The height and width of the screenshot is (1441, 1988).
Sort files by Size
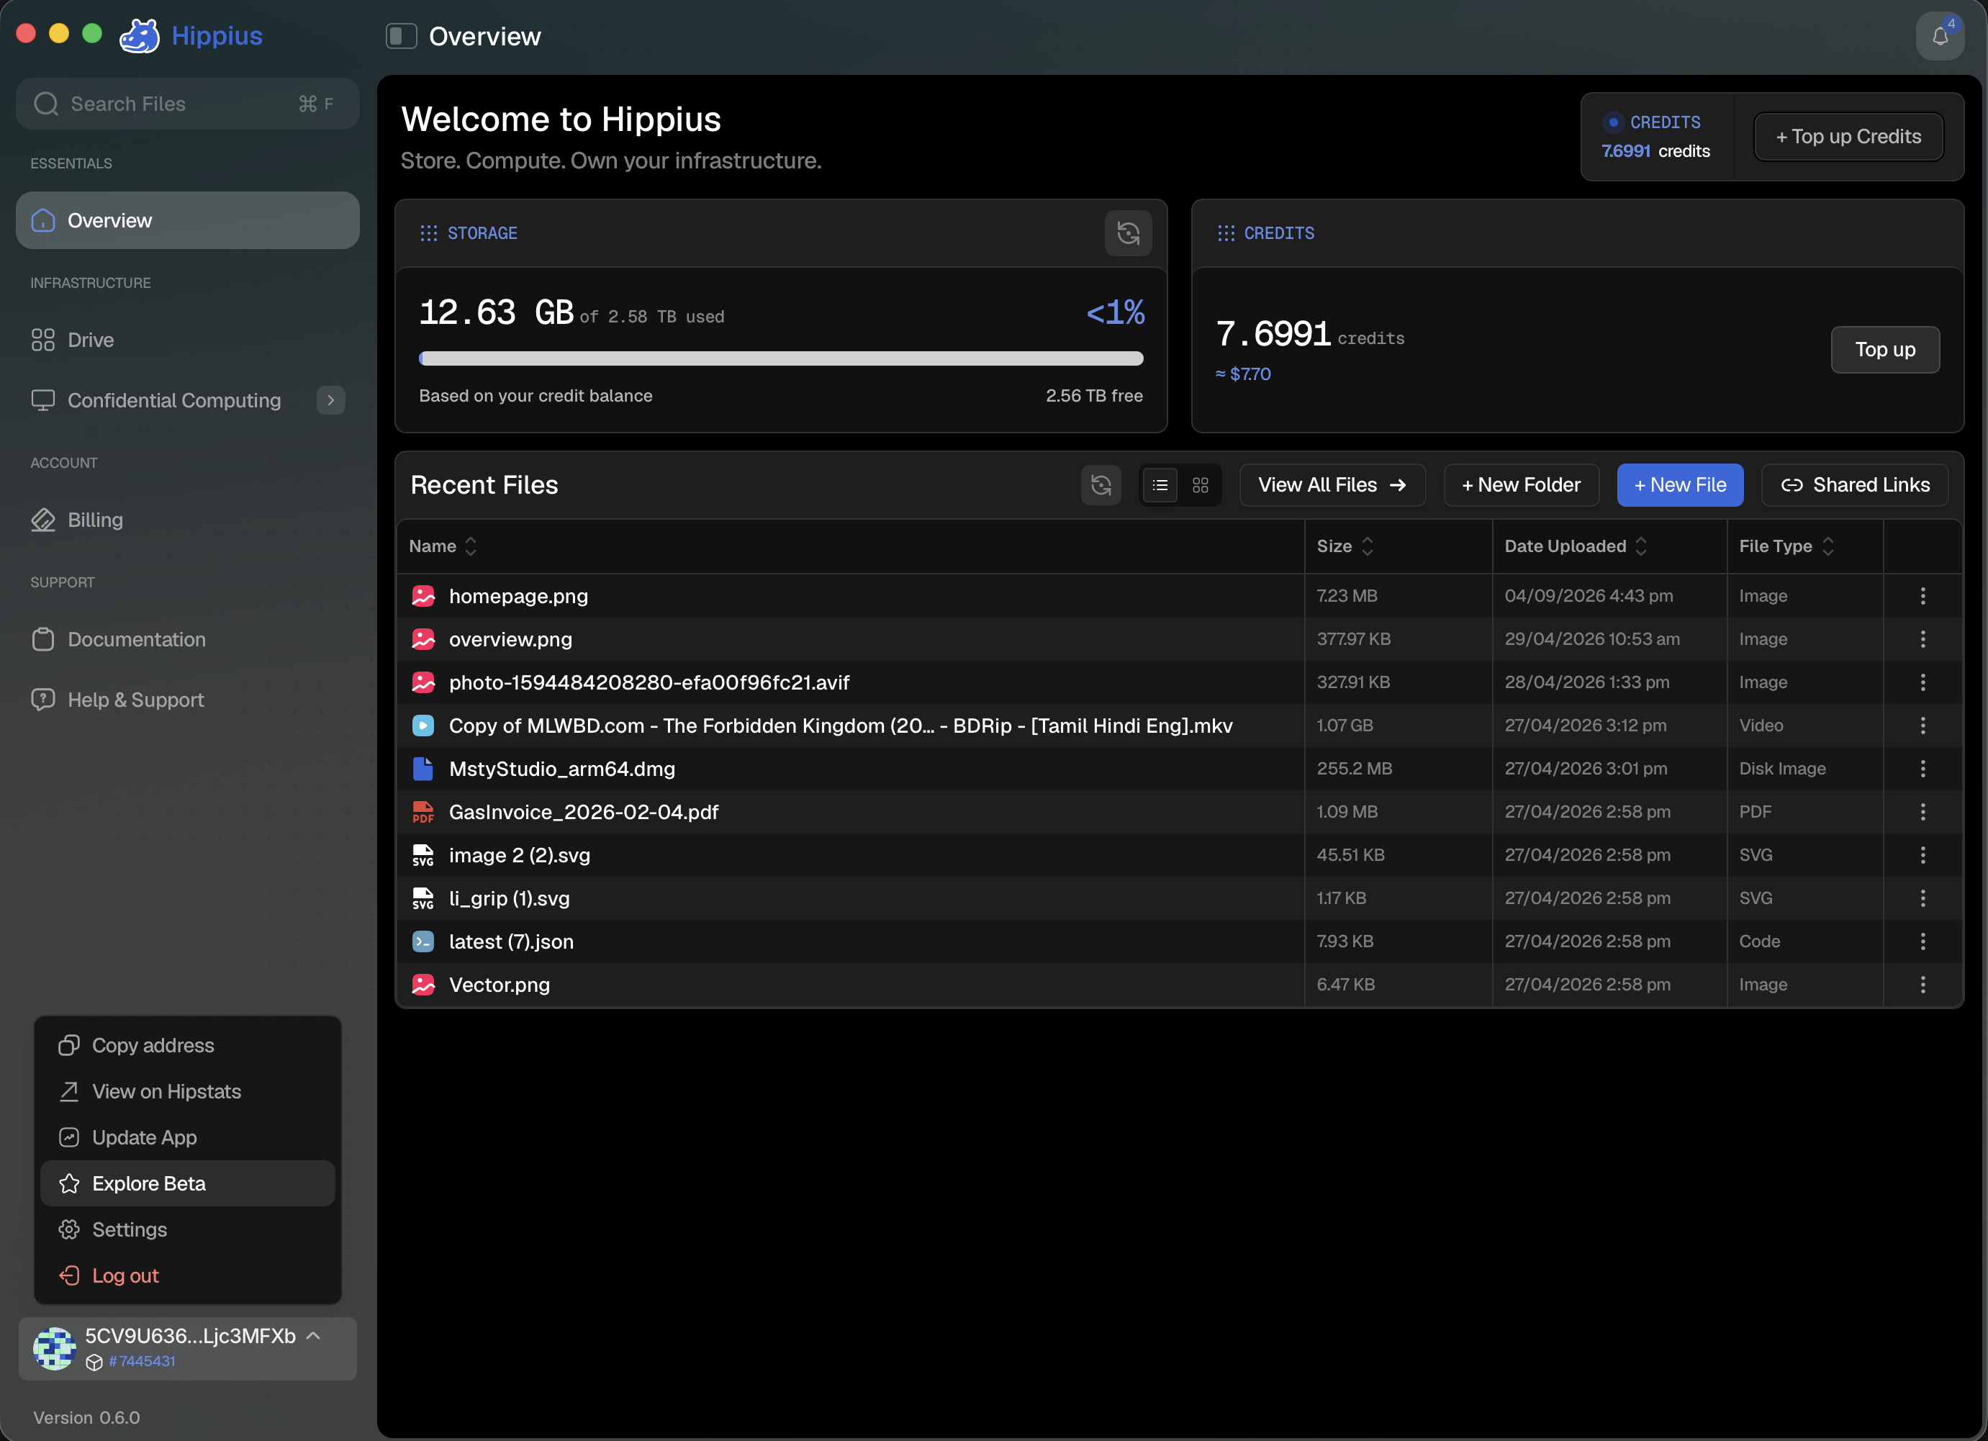click(1345, 546)
